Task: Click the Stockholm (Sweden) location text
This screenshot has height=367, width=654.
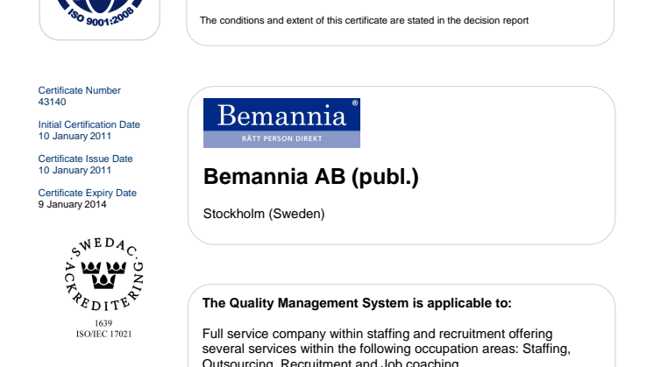Action: point(264,214)
